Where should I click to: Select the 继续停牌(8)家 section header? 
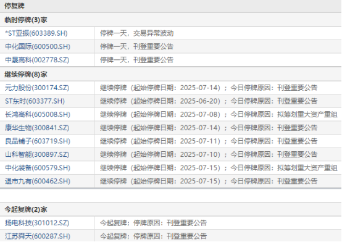point(26,75)
